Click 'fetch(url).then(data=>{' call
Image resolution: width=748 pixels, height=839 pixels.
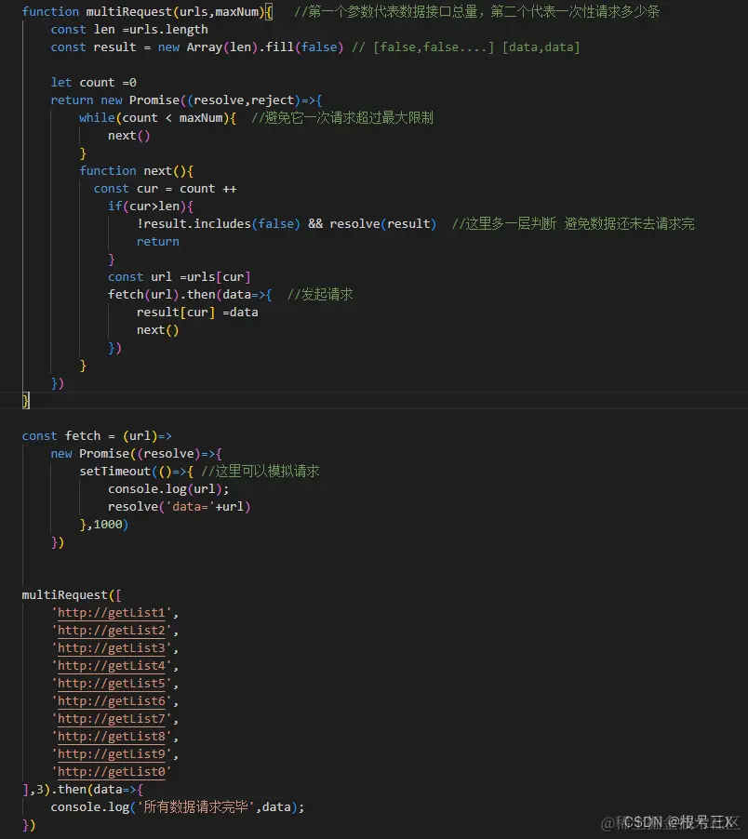[x=190, y=294]
